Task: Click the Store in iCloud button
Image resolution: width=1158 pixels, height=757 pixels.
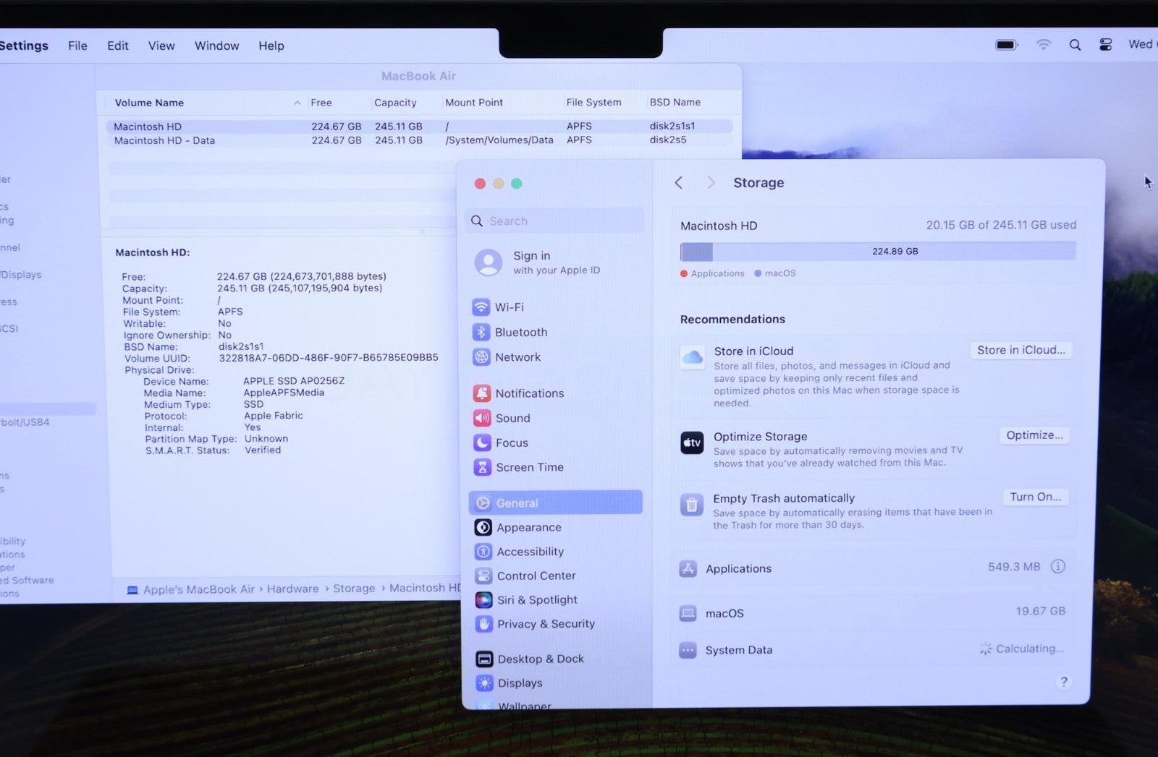Action: click(1020, 350)
